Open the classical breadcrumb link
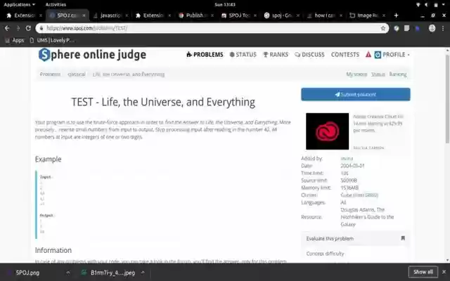Viewport: 450px width, 281px height. pos(77,74)
